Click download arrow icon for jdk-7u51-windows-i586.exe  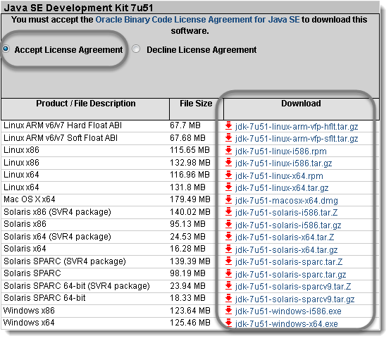(228, 311)
